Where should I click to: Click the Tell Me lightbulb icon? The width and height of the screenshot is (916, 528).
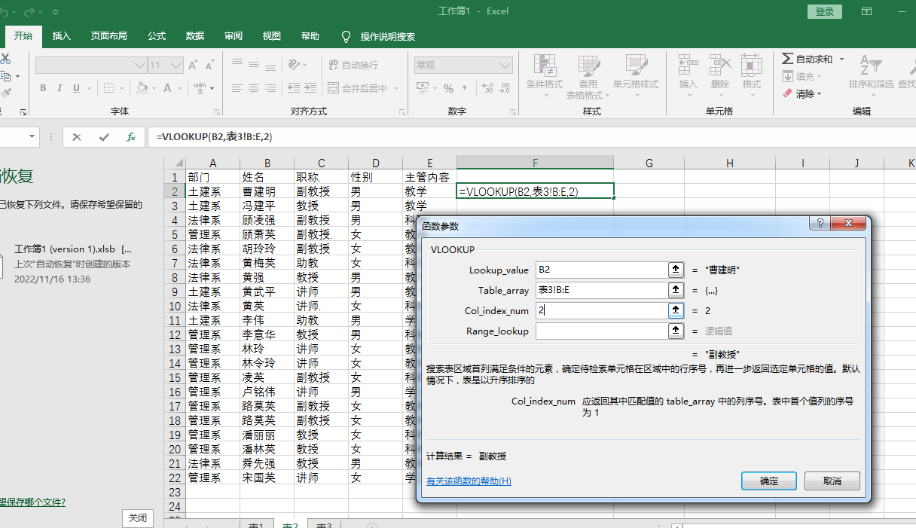347,36
